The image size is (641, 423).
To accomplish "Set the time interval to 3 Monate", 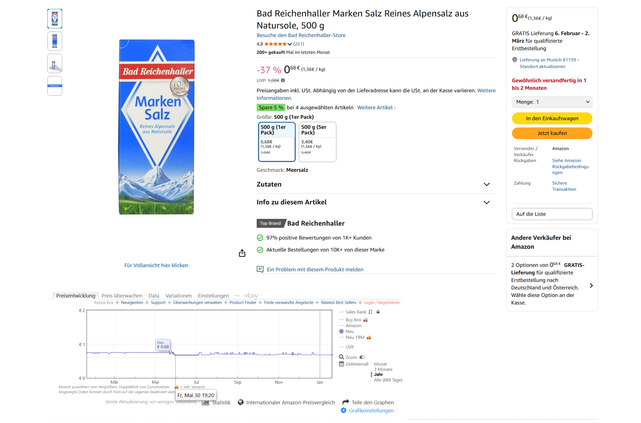I will click(383, 369).
